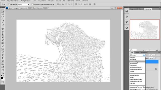This screenshot has height=90, width=161.
Task: Open the Окно menu
Action: 78,1
